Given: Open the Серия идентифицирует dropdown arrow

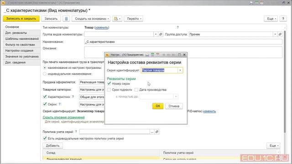Looking at the screenshot, I should click(180, 70).
